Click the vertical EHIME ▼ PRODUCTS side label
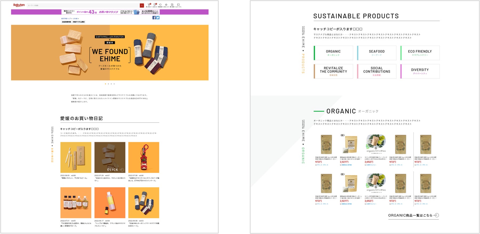The image size is (480, 234). tap(303, 50)
